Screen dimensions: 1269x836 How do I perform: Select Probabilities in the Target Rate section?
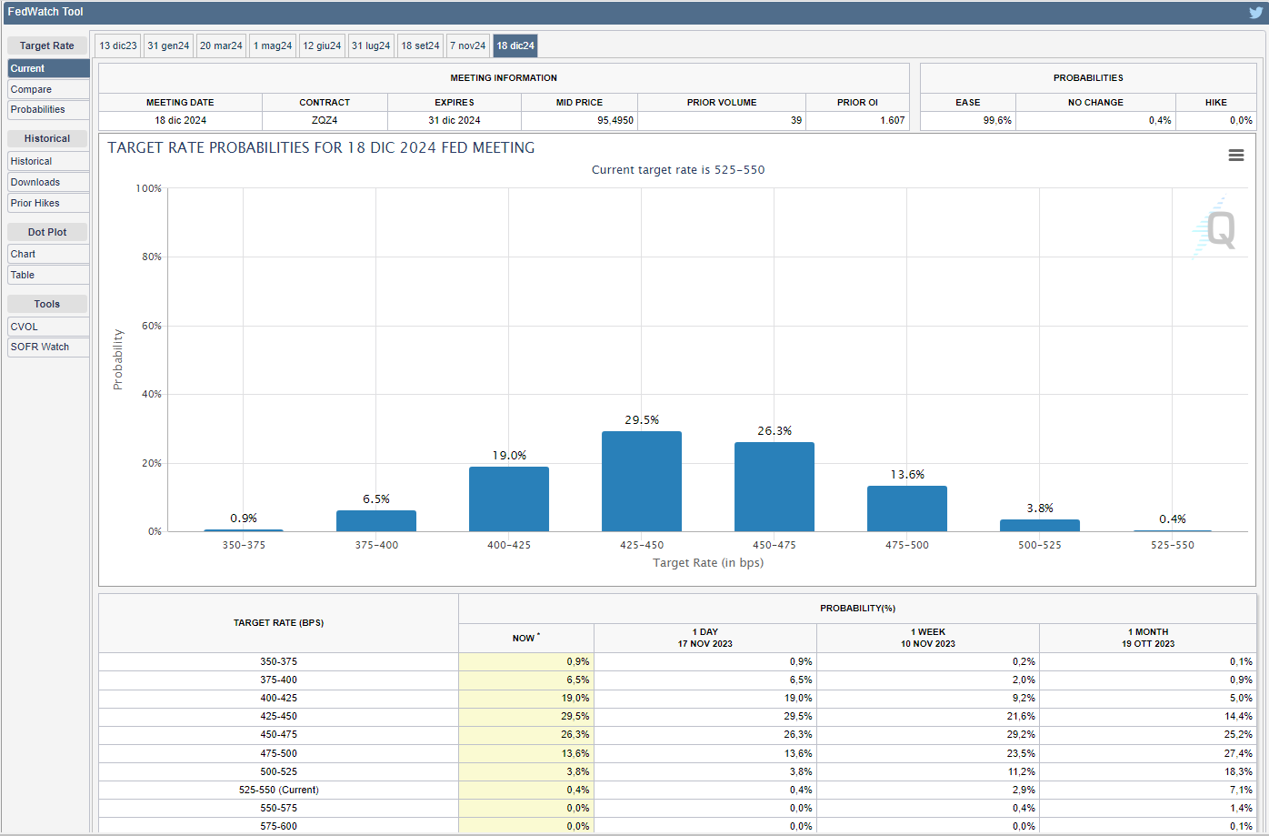click(x=47, y=110)
